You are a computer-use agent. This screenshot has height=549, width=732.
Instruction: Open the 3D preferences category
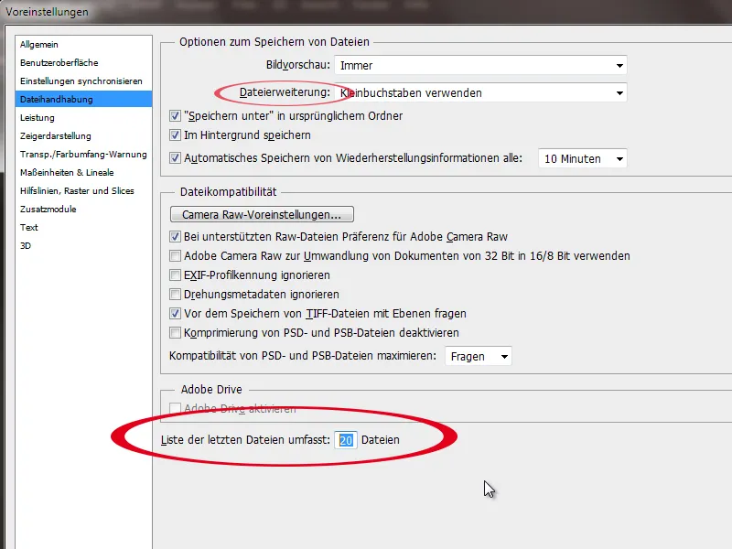(x=83, y=245)
